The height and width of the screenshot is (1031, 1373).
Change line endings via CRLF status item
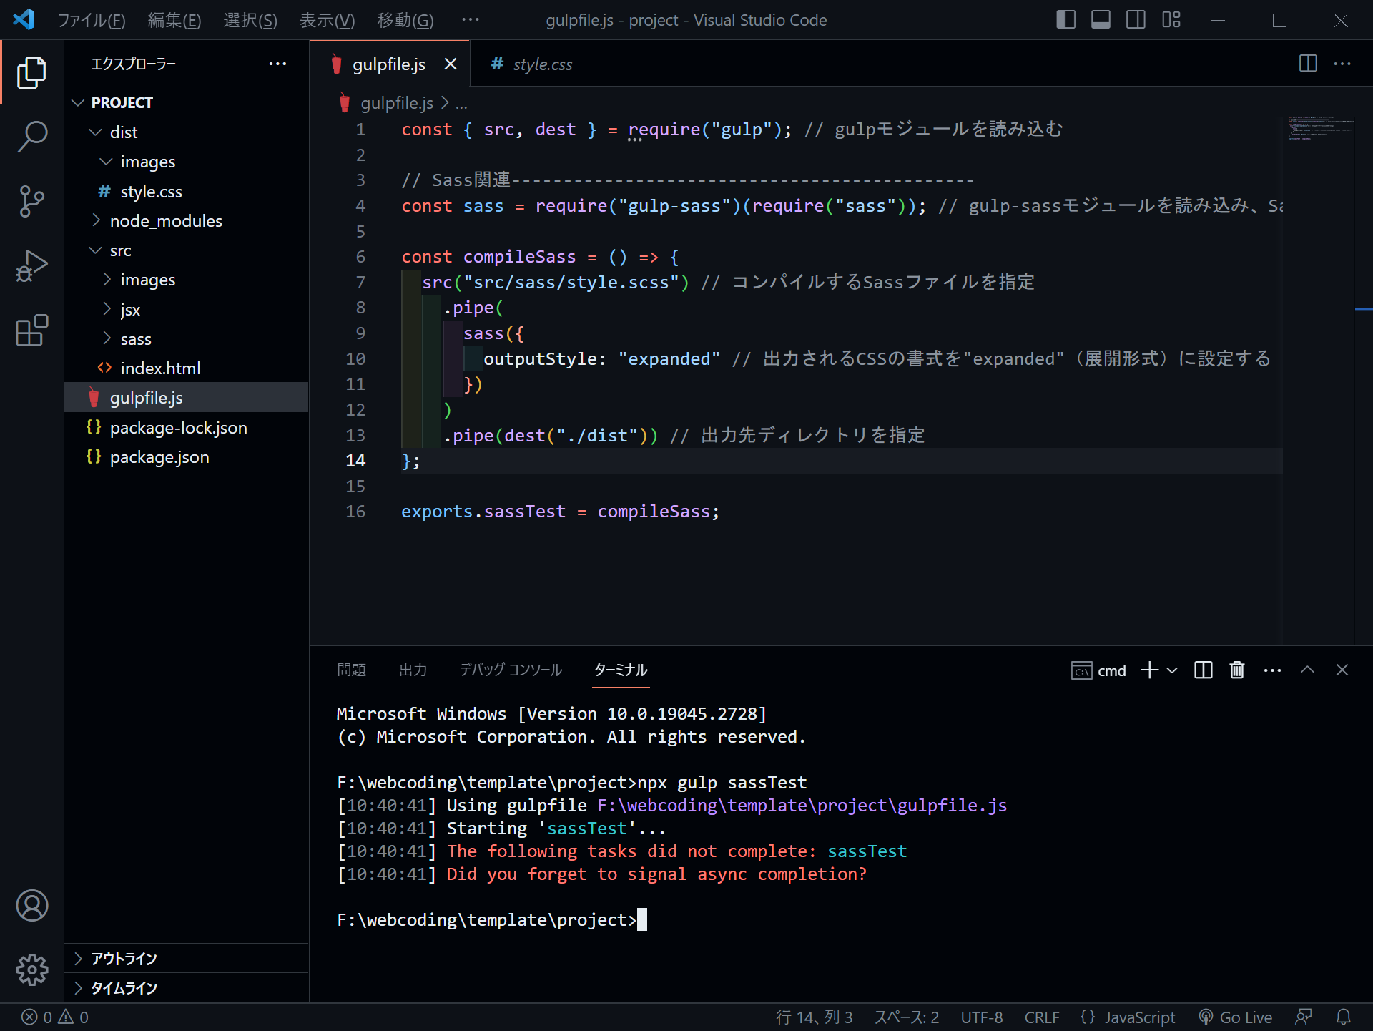(x=1042, y=1016)
